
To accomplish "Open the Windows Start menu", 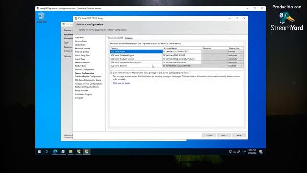I will [x=39, y=152].
